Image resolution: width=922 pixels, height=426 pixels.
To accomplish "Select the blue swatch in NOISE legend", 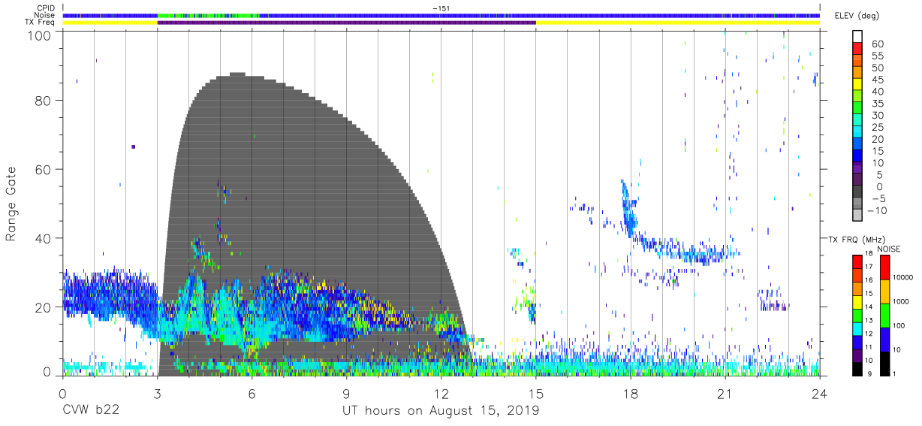I will click(886, 339).
